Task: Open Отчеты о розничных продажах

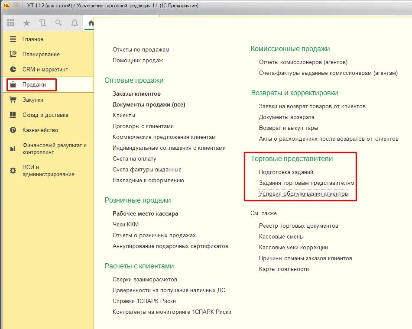Action: (x=154, y=235)
